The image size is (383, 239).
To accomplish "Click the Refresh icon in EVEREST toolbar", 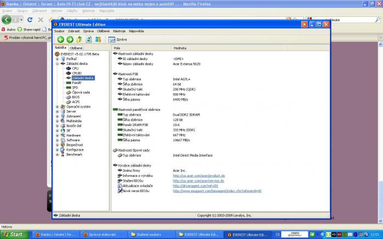I will tap(89, 39).
